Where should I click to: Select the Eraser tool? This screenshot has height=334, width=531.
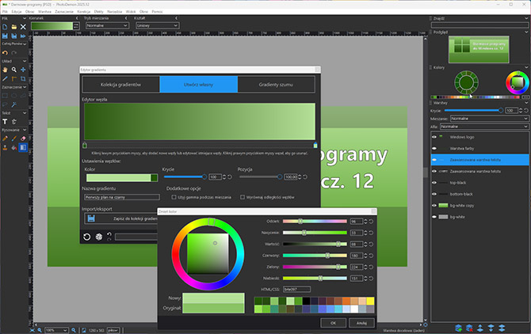tap(22, 138)
